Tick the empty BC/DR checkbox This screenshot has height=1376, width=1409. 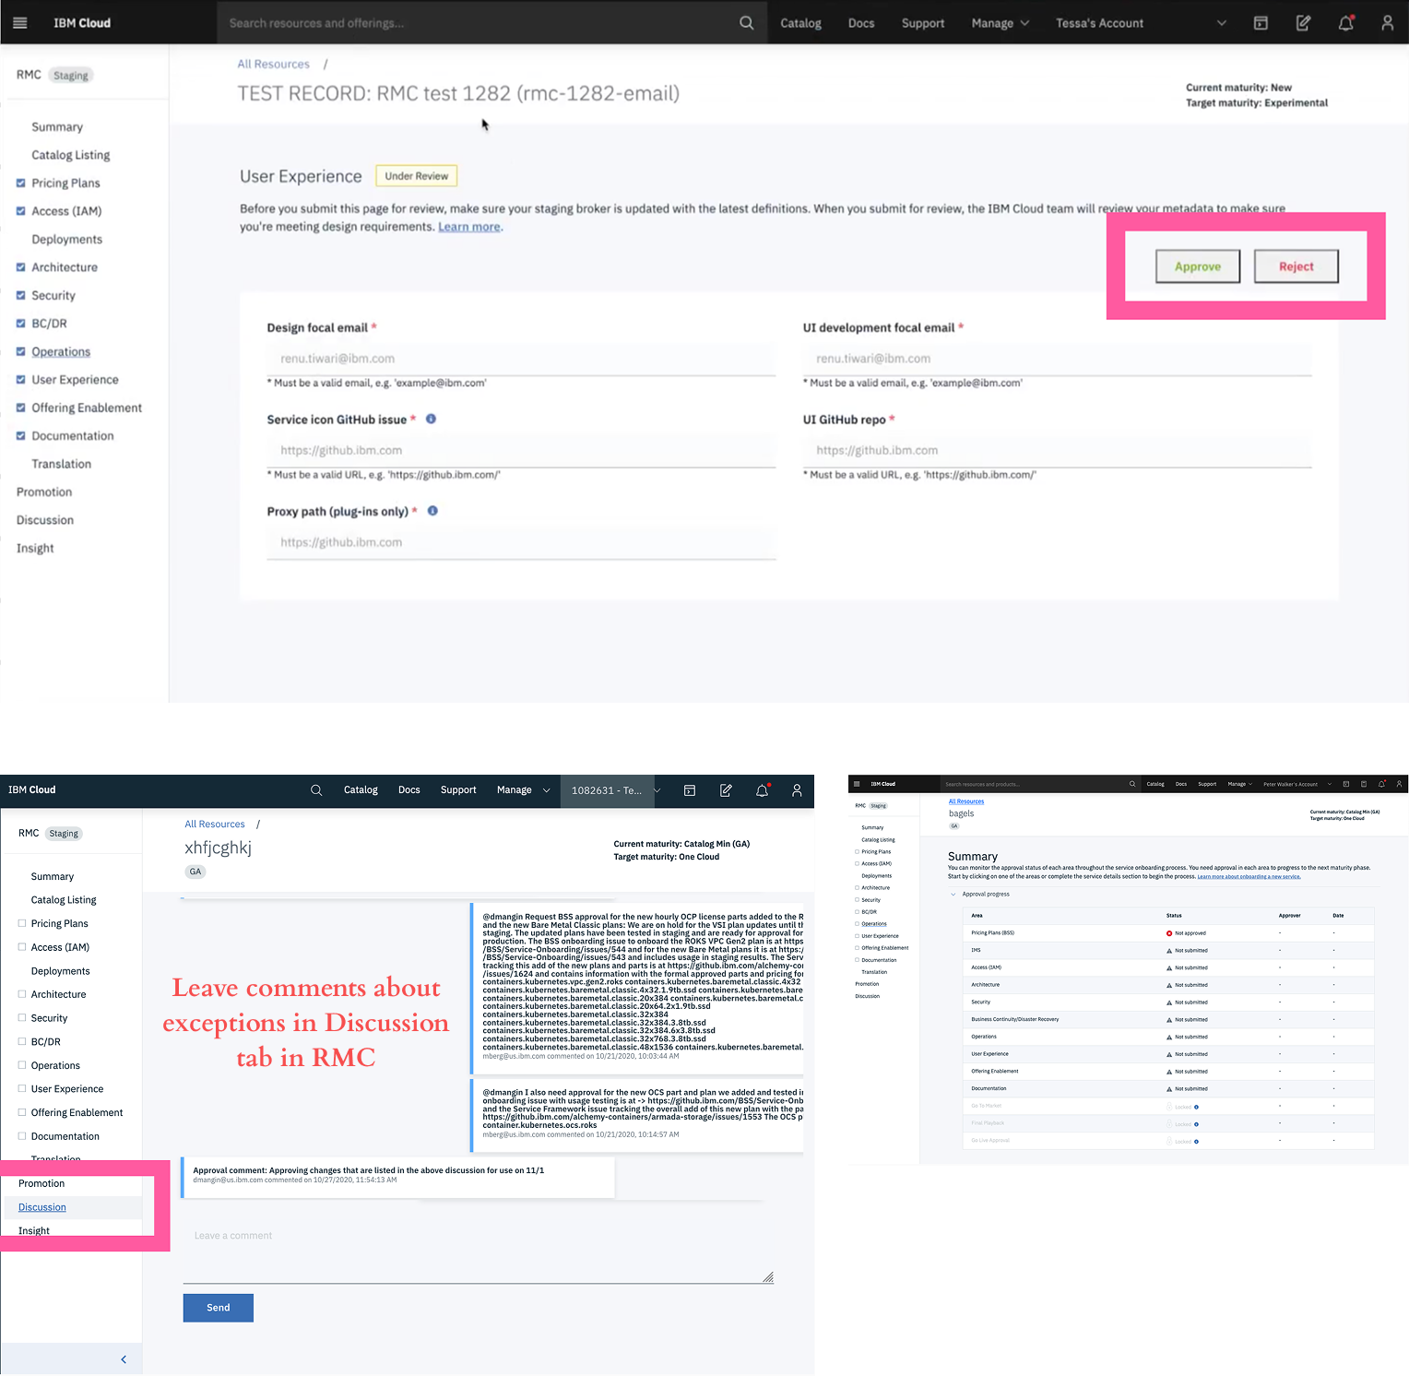22,1041
